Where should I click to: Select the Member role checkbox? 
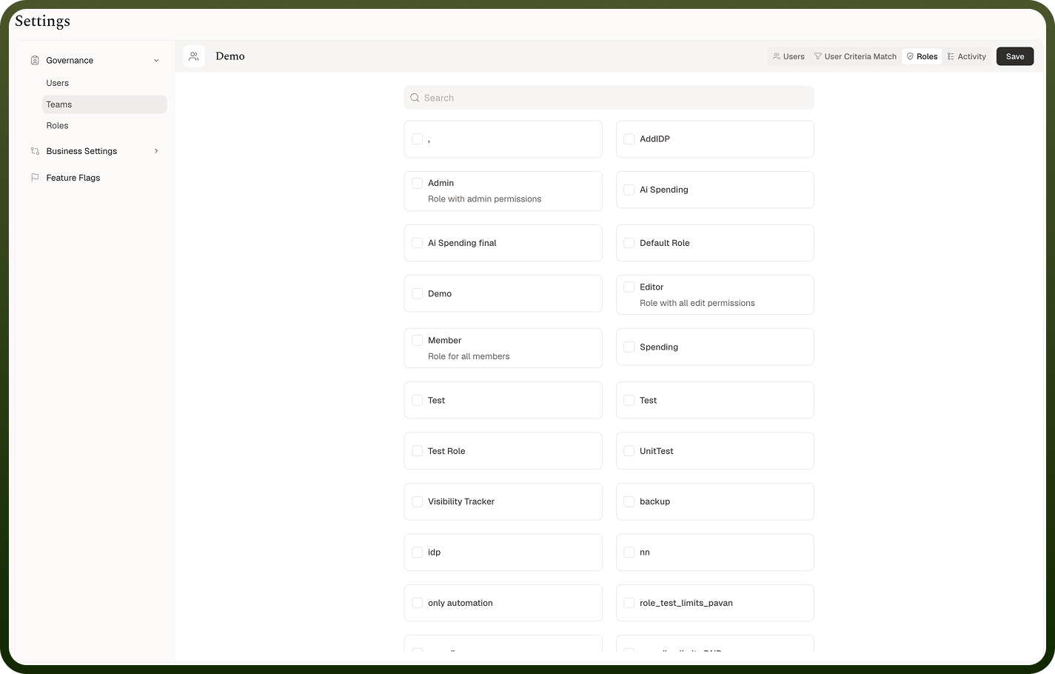click(x=418, y=340)
